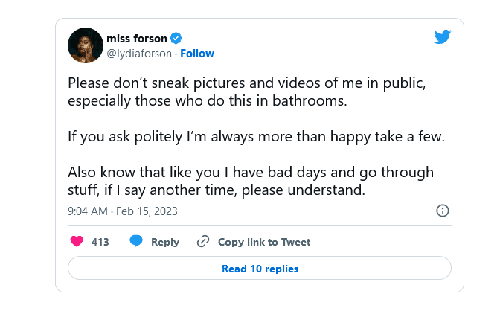This screenshot has height=311, width=500.
Task: Click the reply speech bubble icon
Action: 136,241
